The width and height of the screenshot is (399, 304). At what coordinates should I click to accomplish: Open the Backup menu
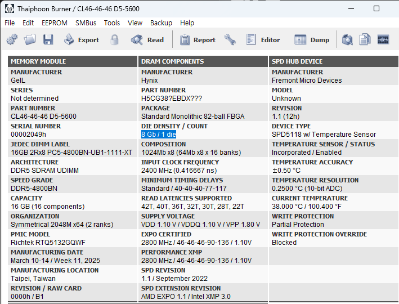coord(161,23)
